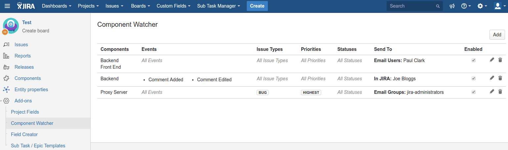
Task: Click the Front End component text
Action: 111,67
